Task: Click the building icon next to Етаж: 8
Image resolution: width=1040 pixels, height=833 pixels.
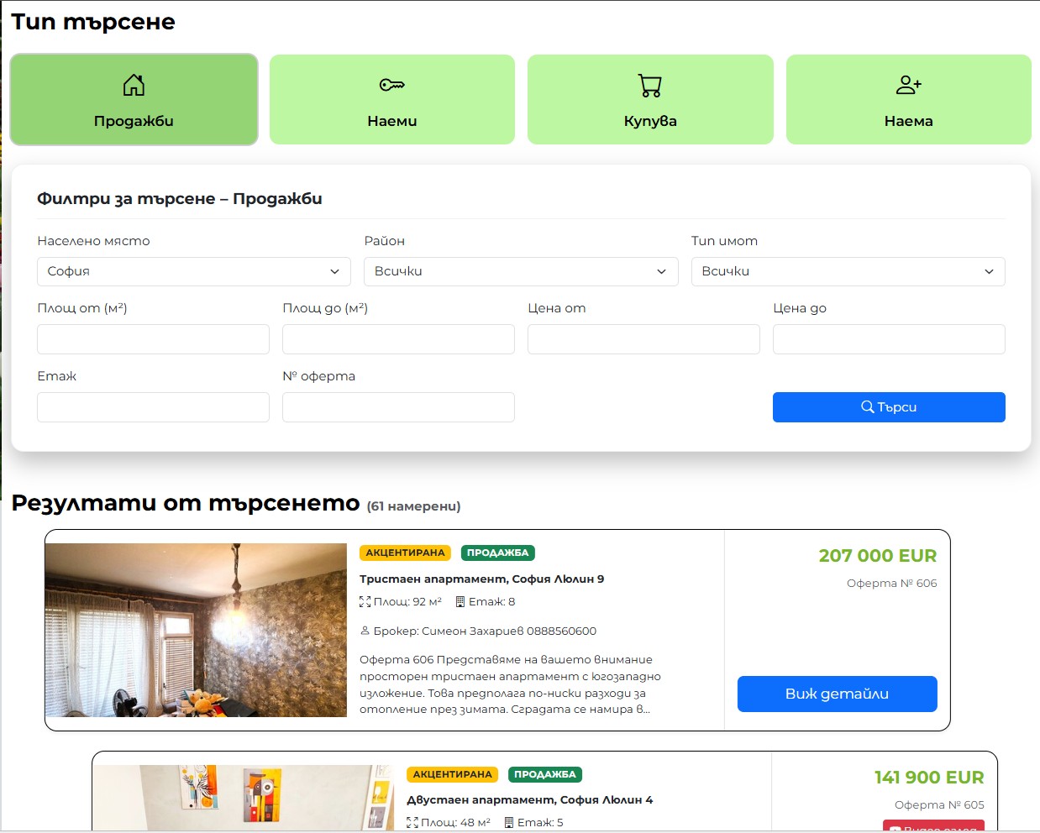Action: (460, 602)
